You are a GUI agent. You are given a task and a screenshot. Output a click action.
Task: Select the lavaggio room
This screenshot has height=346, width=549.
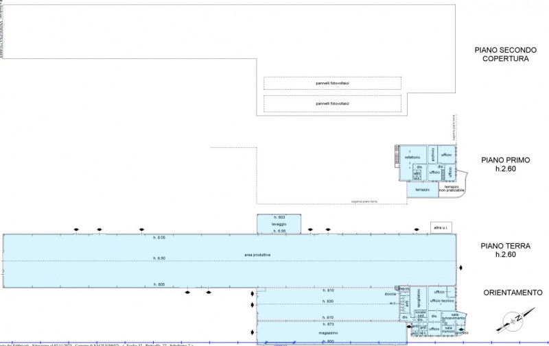tap(278, 225)
